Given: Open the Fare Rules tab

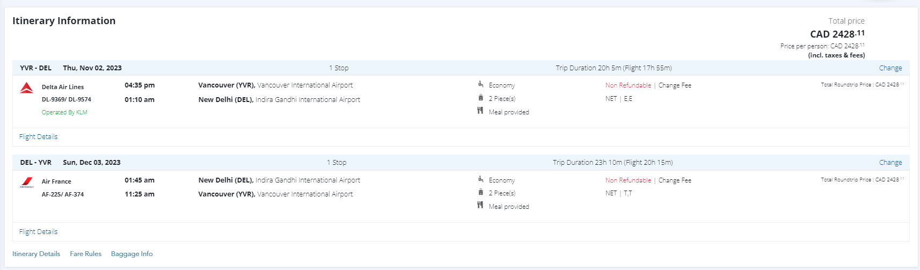Looking at the screenshot, I should pyautogui.click(x=85, y=254).
